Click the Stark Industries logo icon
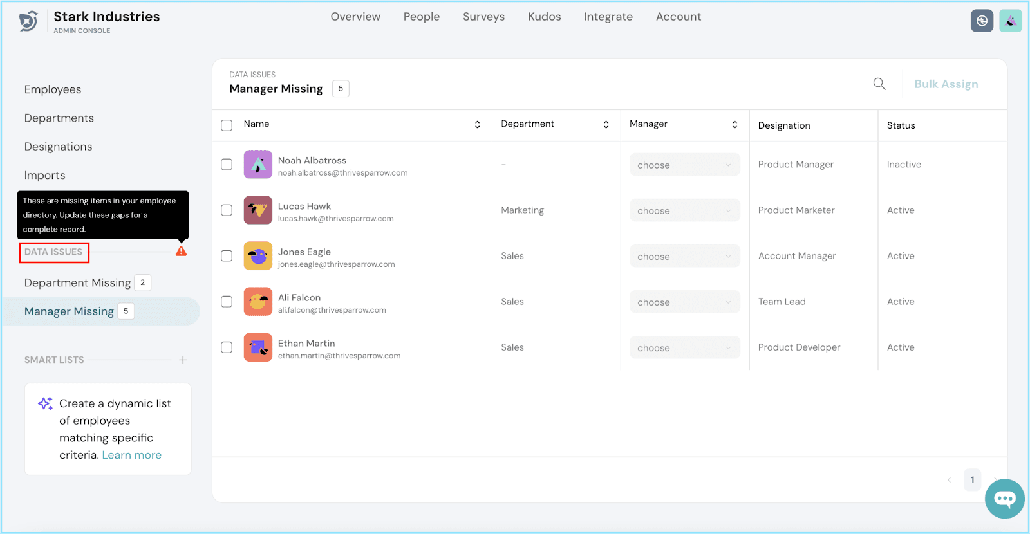Screen dimensions: 1030x534 click(28, 21)
